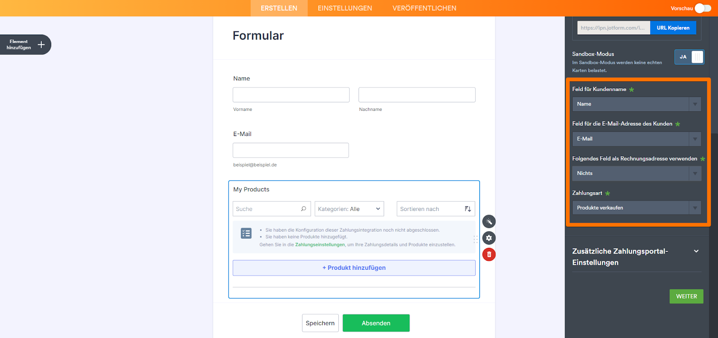Image resolution: width=718 pixels, height=338 pixels.
Task: Click into the Vorname input field
Action: (x=291, y=95)
